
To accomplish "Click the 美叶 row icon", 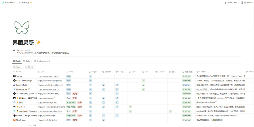I will click(x=14, y=102).
